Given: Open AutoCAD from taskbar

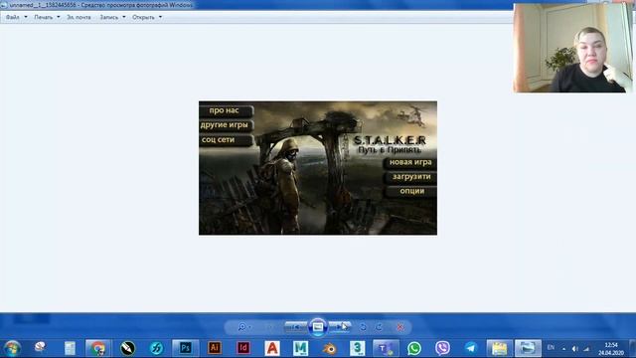Looking at the screenshot, I should 272,348.
